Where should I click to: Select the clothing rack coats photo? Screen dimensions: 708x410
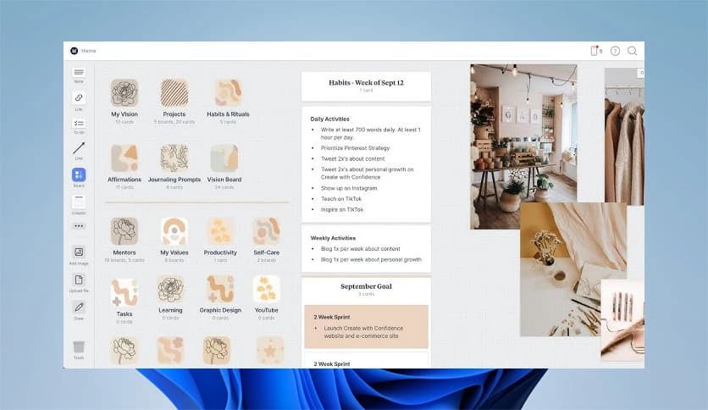pos(624,136)
